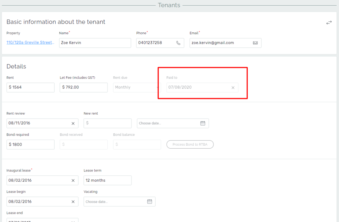Click the Rent amount field $ 1564
This screenshot has width=339, height=222.
(30, 88)
